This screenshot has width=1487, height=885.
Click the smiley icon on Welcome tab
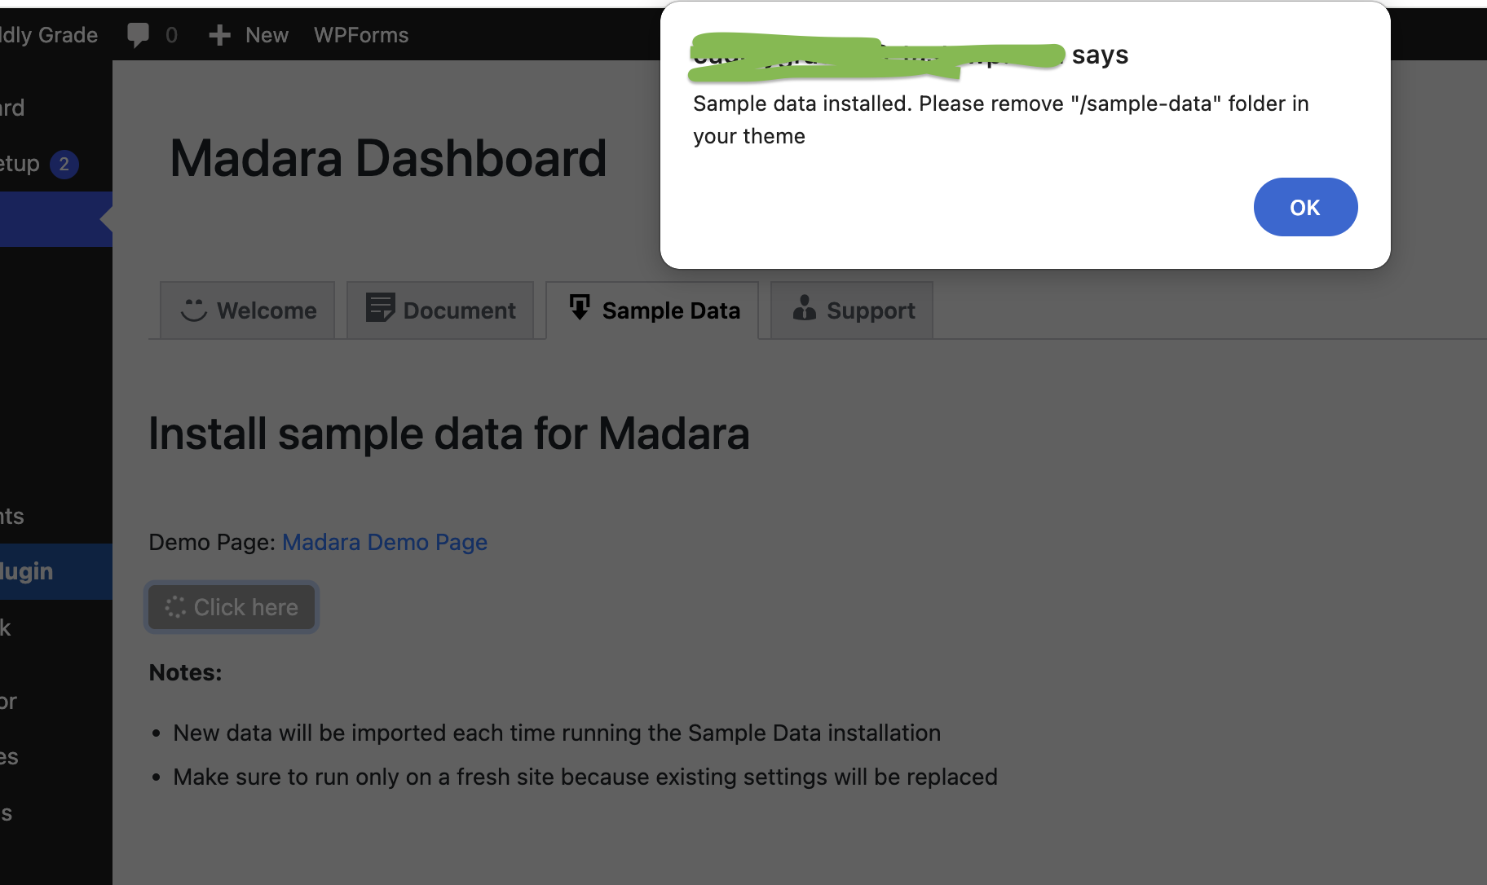coord(194,310)
